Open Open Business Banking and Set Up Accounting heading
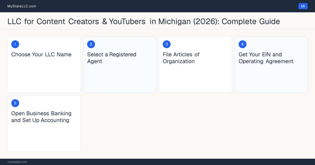 click(x=41, y=117)
